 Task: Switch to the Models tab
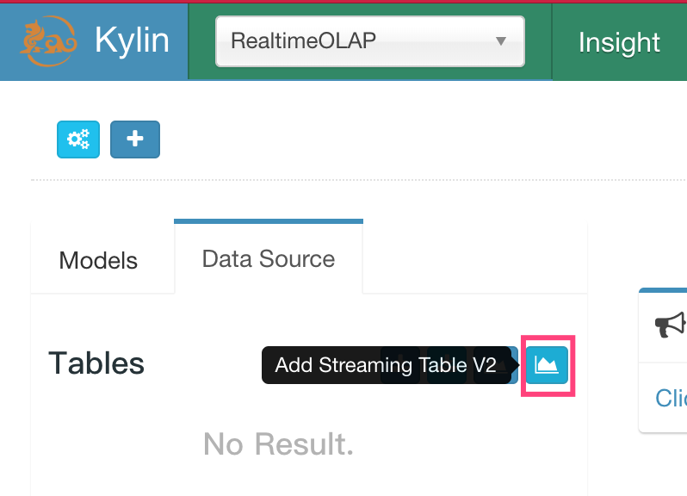(x=98, y=260)
